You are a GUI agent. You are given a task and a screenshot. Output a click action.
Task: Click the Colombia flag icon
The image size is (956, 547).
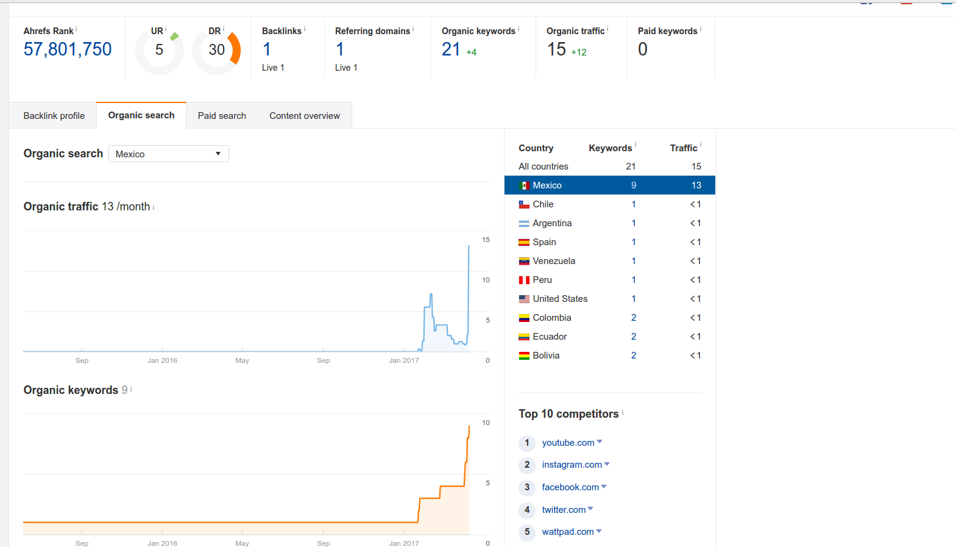(x=524, y=318)
